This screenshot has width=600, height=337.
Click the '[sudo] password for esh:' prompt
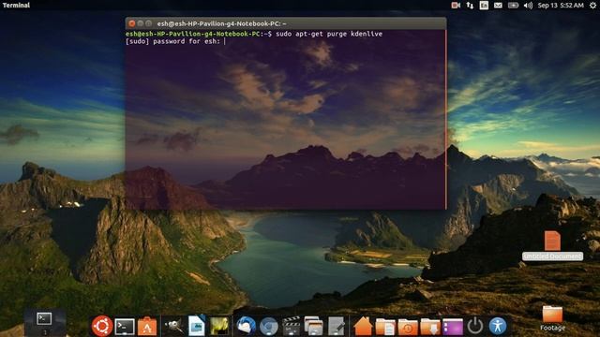172,41
